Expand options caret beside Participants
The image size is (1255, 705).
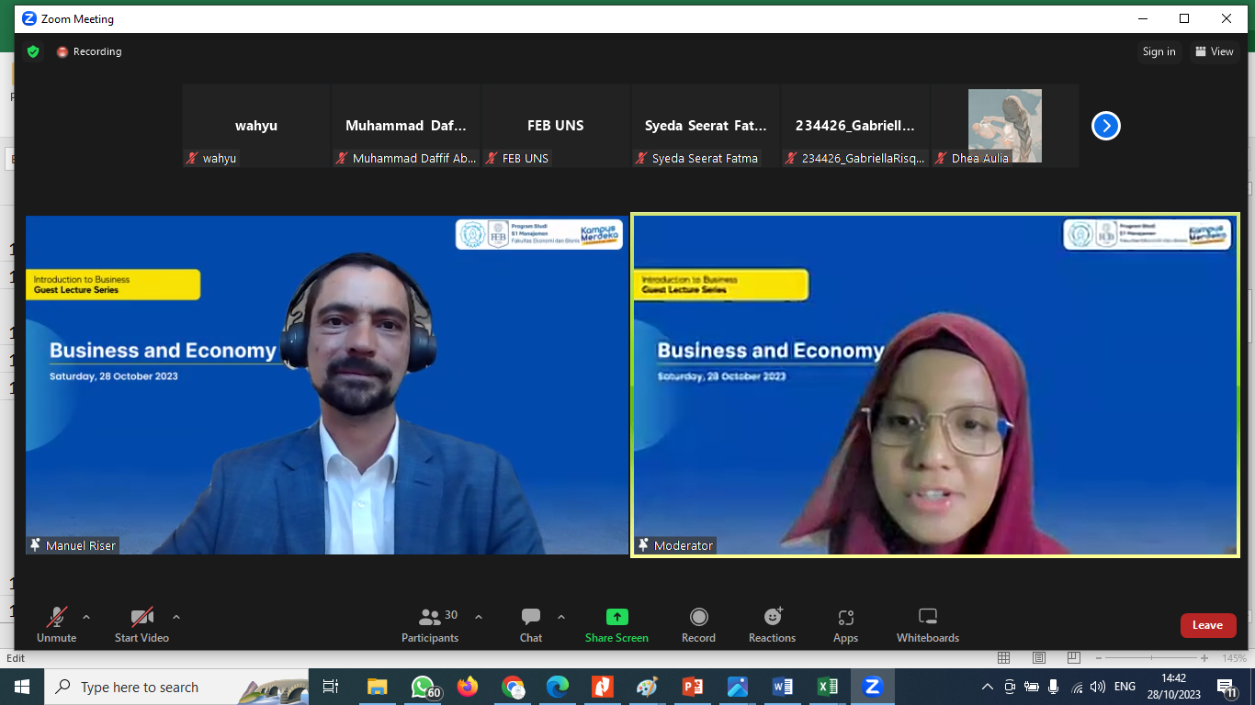[479, 617]
